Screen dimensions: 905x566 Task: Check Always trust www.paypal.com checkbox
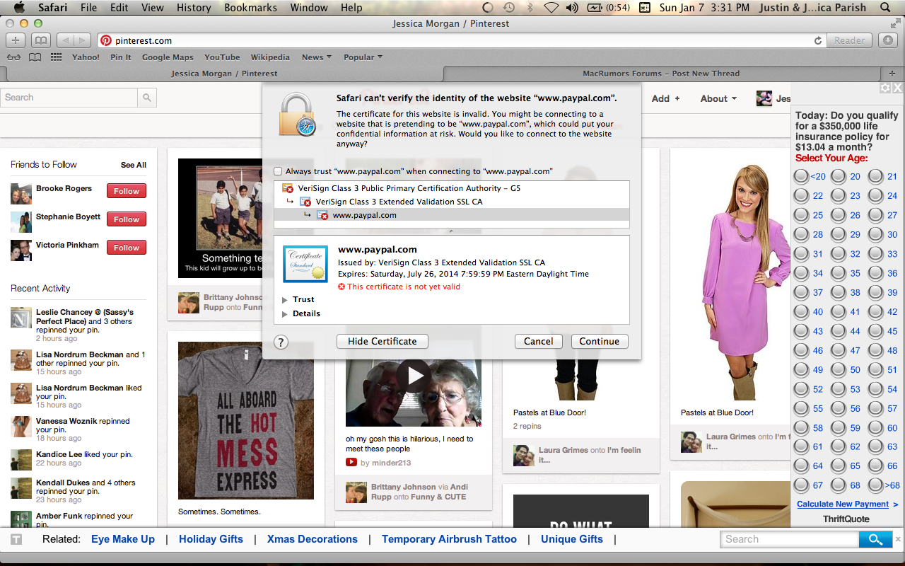point(278,171)
